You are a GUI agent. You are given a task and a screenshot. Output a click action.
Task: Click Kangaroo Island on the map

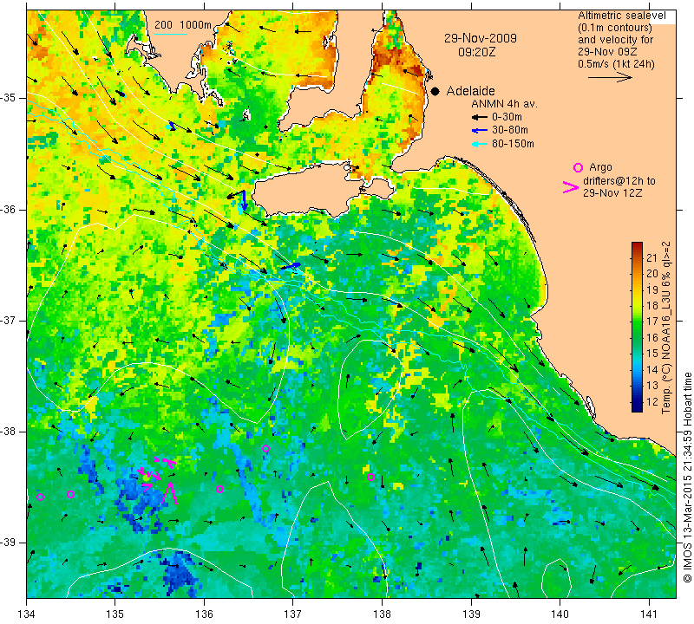click(305, 188)
